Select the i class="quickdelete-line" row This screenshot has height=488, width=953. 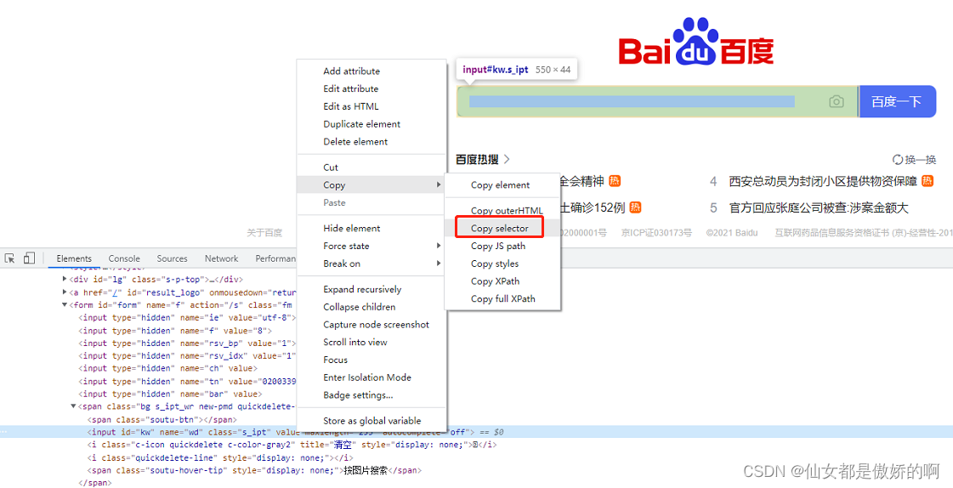point(220,457)
